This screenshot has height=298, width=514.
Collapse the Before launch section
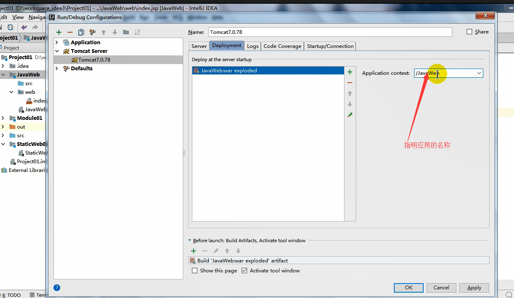(190, 241)
